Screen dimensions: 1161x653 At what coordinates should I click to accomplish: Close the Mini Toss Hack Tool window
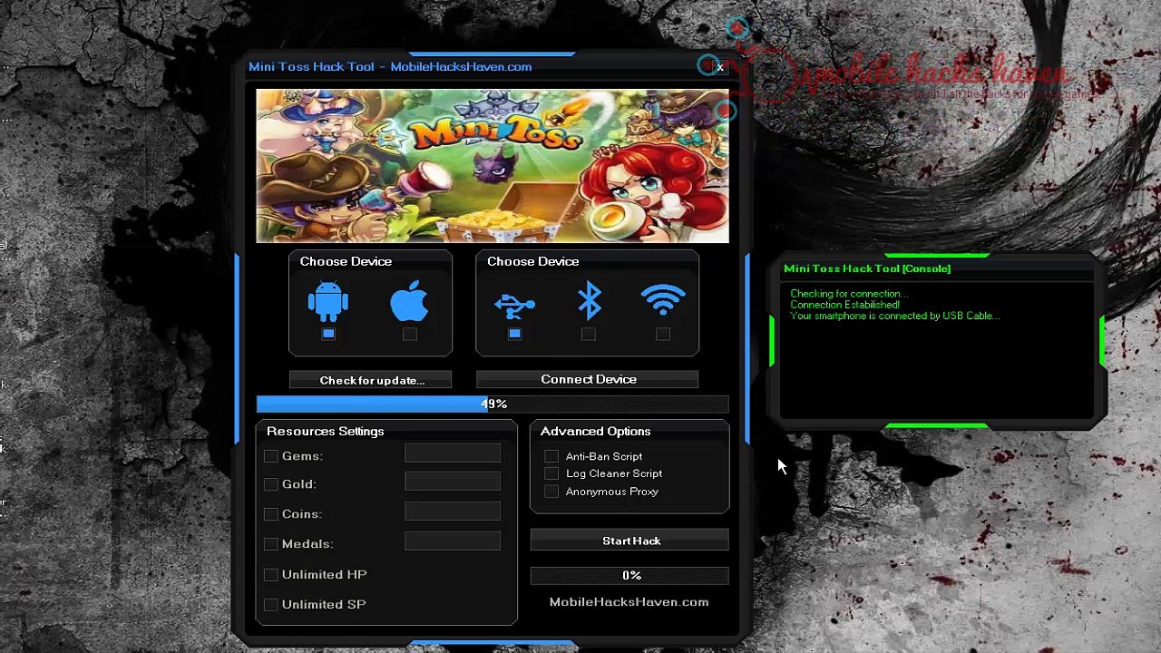(x=720, y=67)
